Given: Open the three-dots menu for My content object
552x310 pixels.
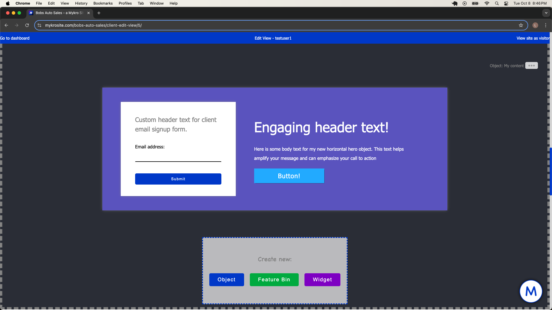Looking at the screenshot, I should pos(531,66).
